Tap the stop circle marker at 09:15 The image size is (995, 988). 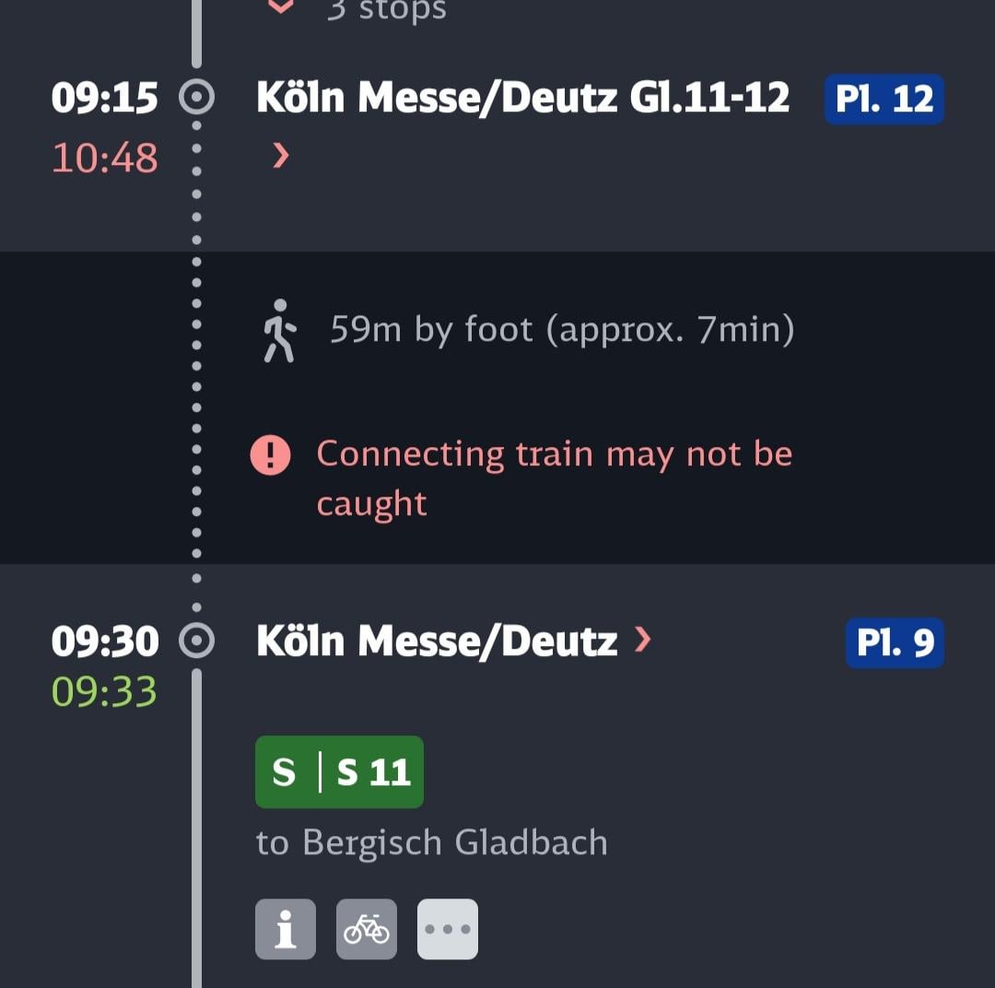tap(196, 98)
